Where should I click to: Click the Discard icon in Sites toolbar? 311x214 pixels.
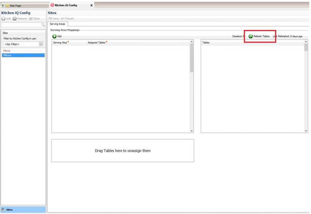pyautogui.click(x=62, y=18)
